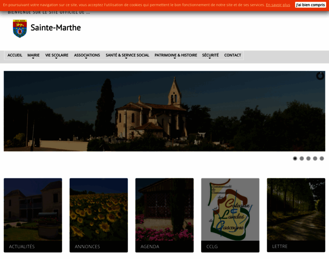Open the Lettre tile
Viewport: 329px width, 259px height.
(296, 215)
